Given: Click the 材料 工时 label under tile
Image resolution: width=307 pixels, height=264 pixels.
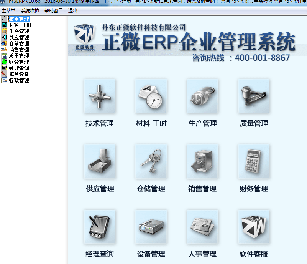Looking at the screenshot, I should (151, 123).
